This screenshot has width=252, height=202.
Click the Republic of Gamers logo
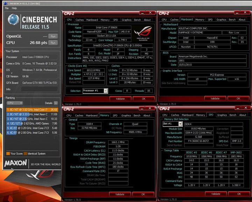click(143, 33)
